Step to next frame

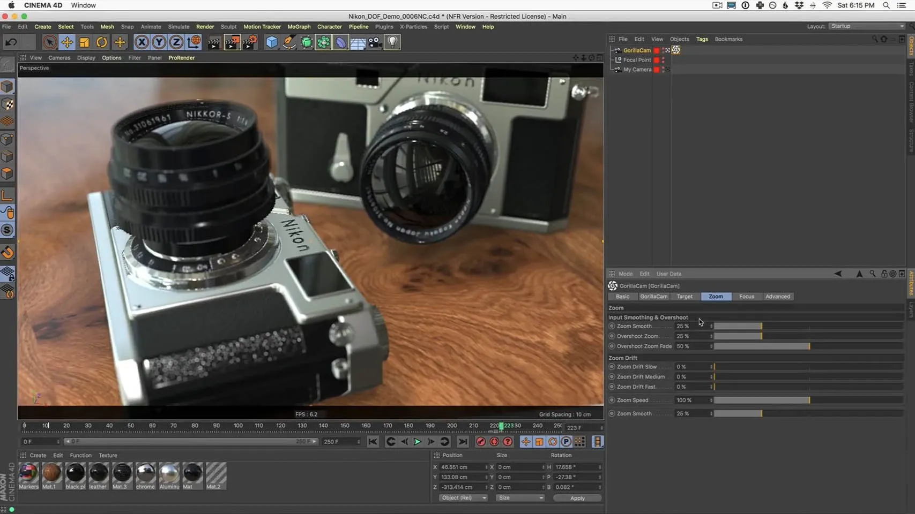(431, 442)
